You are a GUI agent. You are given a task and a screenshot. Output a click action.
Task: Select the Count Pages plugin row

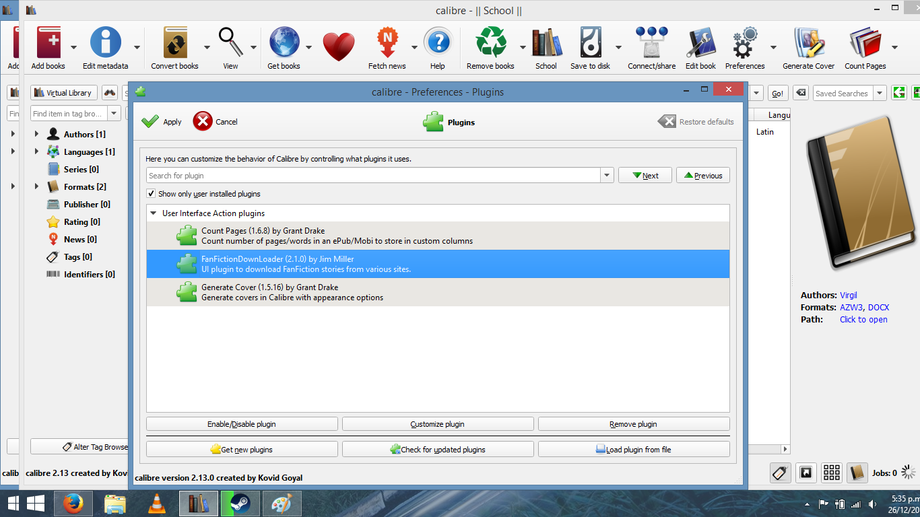click(x=438, y=236)
